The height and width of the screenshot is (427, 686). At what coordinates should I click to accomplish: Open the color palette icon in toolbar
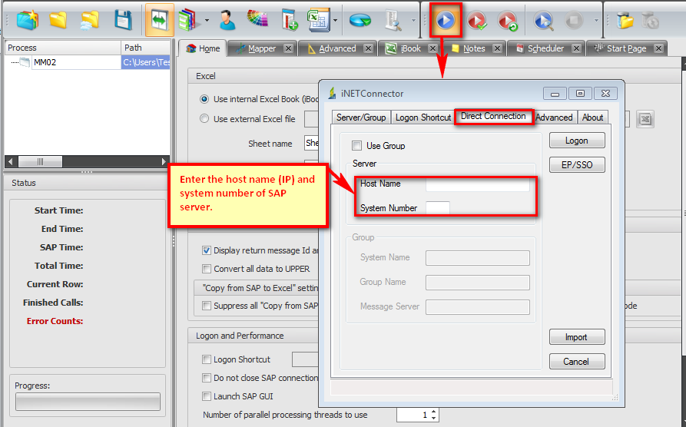(257, 20)
